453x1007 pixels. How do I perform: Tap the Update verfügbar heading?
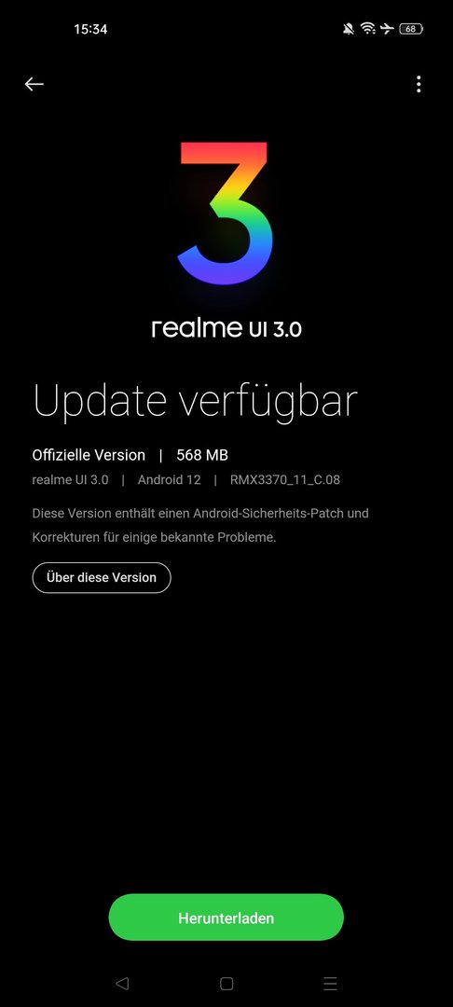pos(195,401)
